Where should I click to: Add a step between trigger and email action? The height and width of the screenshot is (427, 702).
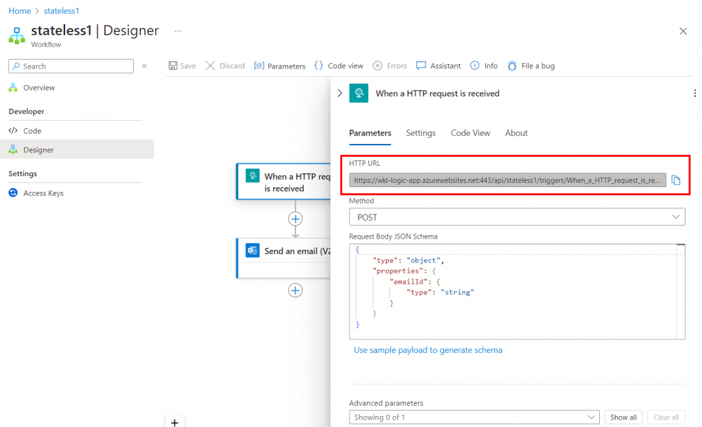click(x=295, y=219)
